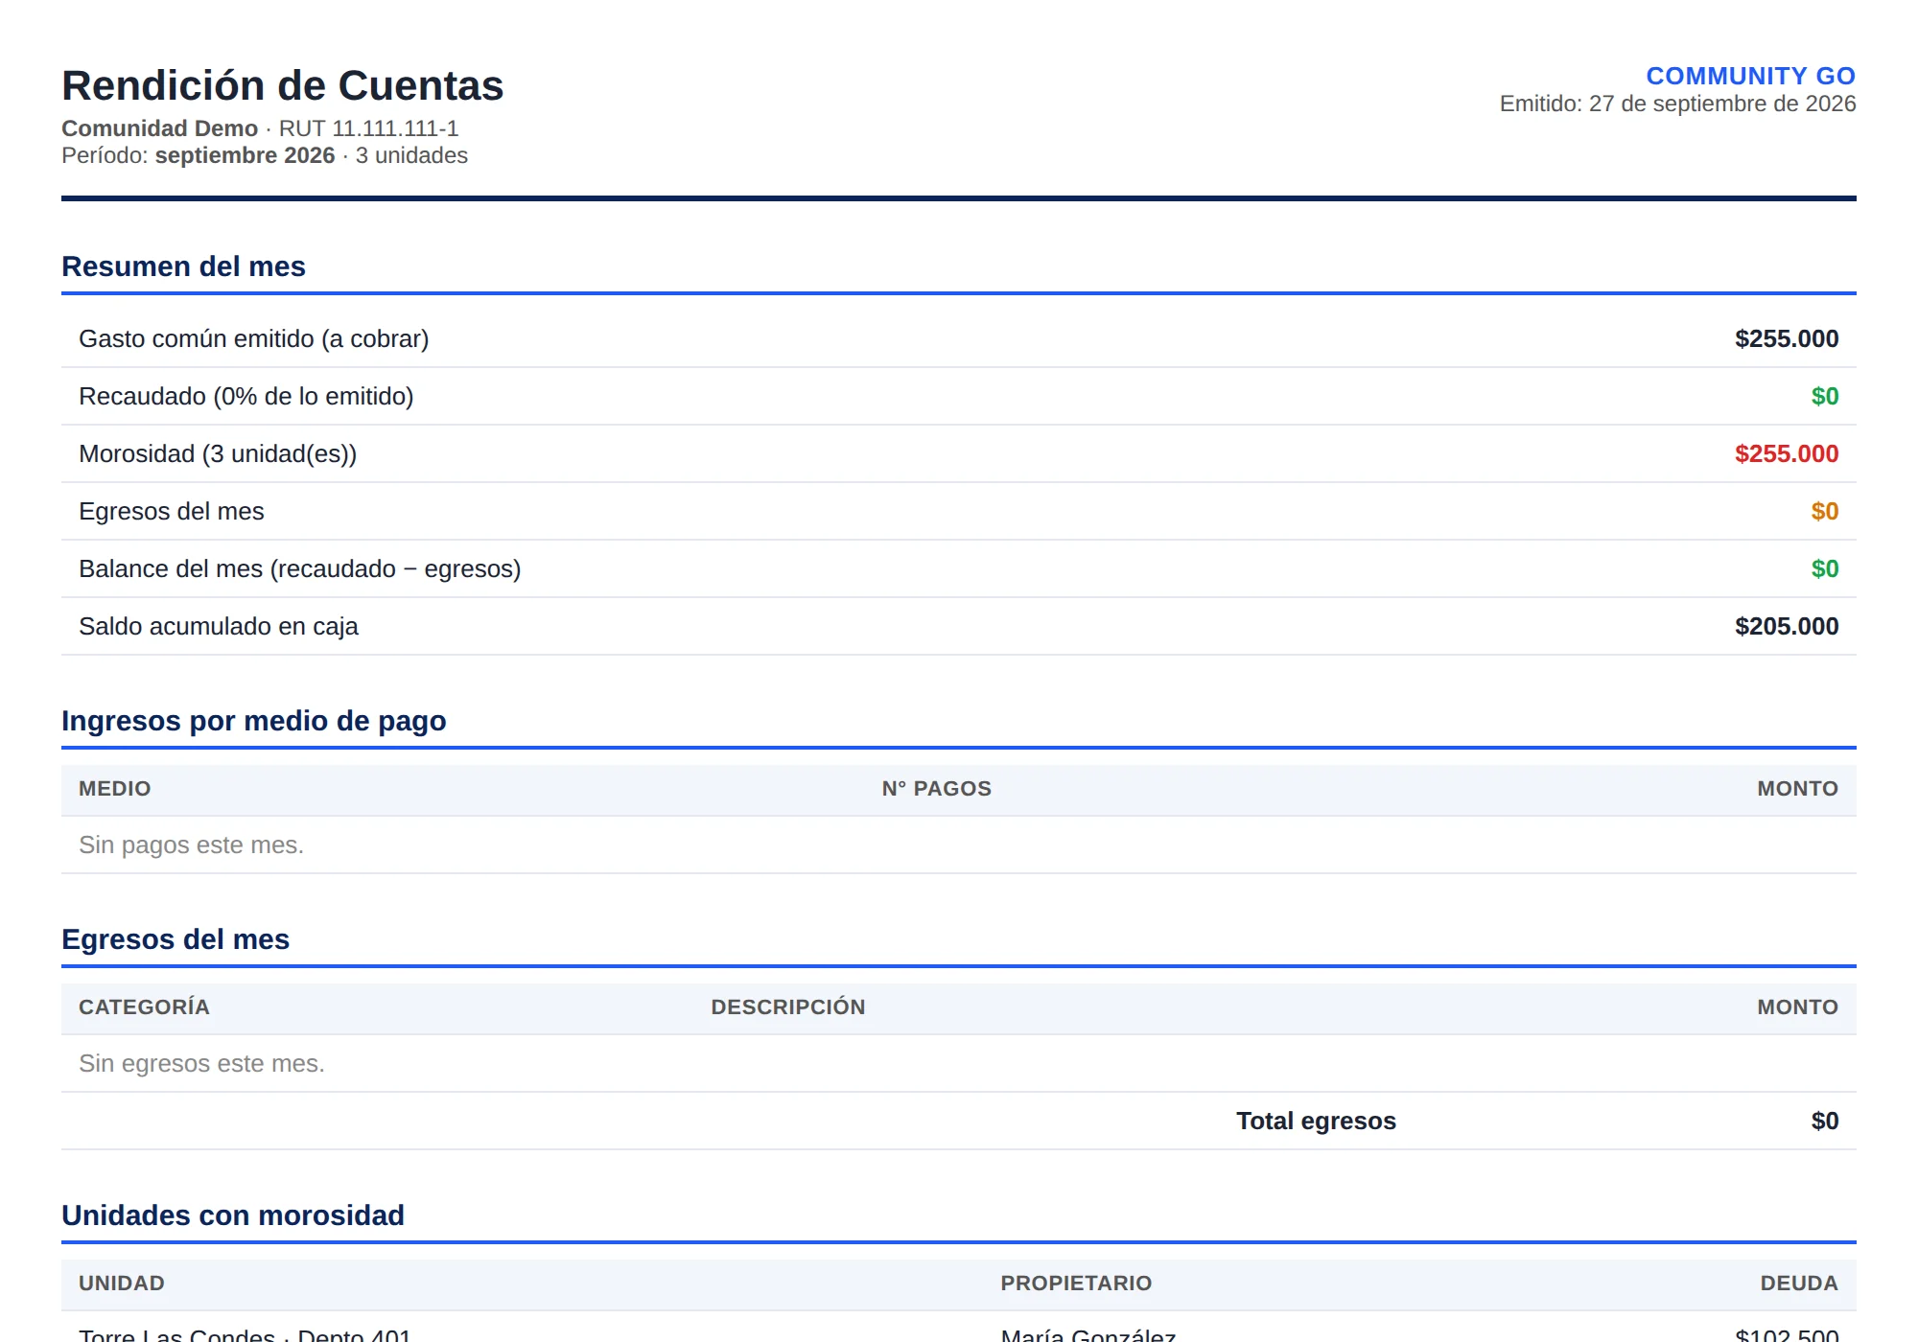The image size is (1918, 1342).
Task: Click 'Saldo acumulado en caja' label
Action: tap(219, 626)
